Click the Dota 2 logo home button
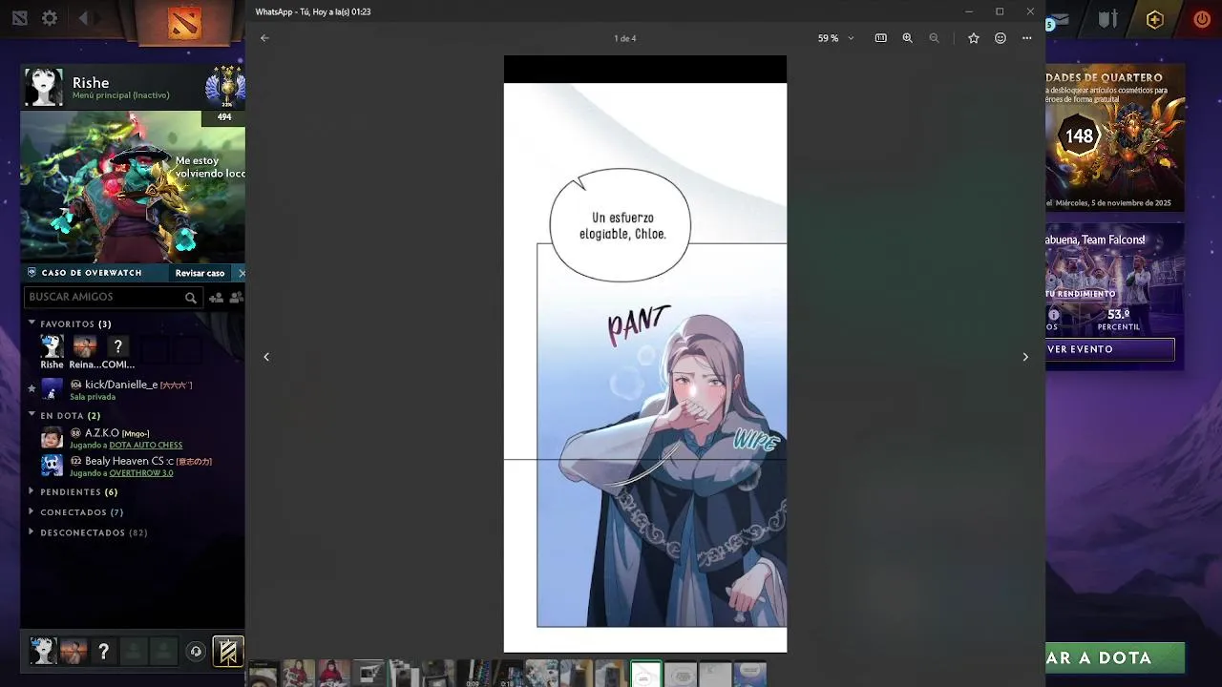The height and width of the screenshot is (687, 1222). pos(184,22)
